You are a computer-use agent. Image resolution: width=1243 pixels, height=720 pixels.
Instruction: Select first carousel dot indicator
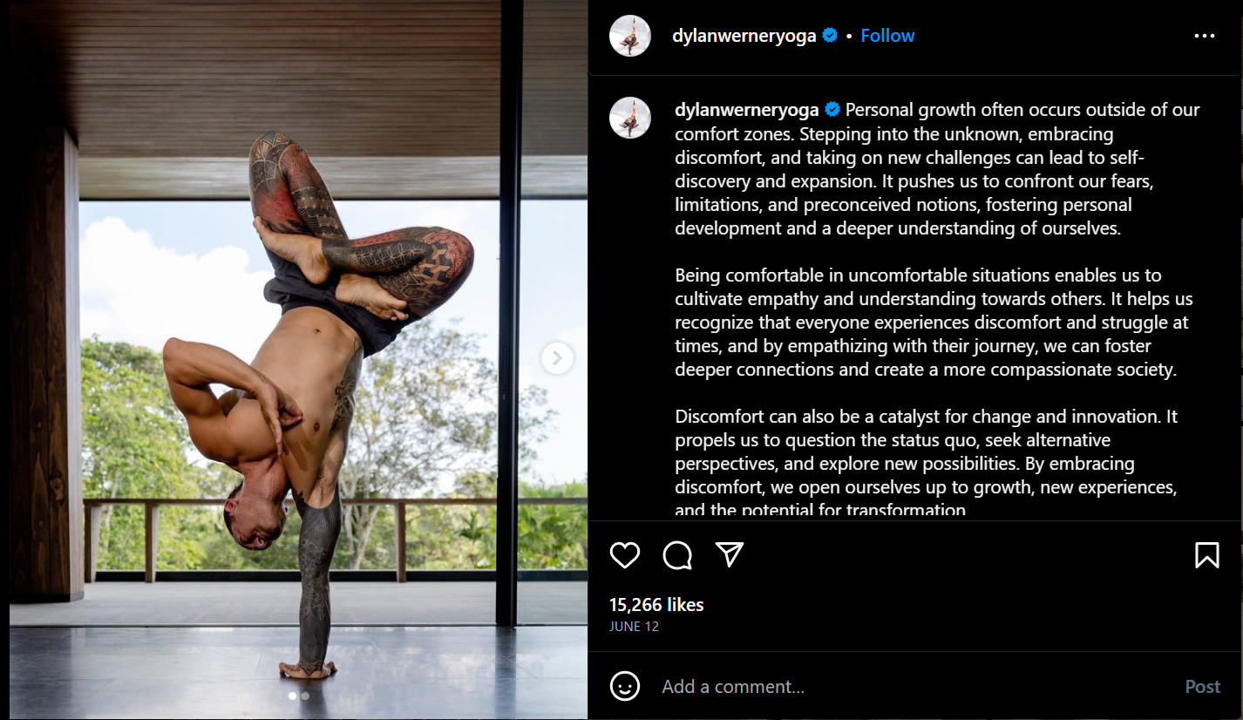[x=292, y=696]
